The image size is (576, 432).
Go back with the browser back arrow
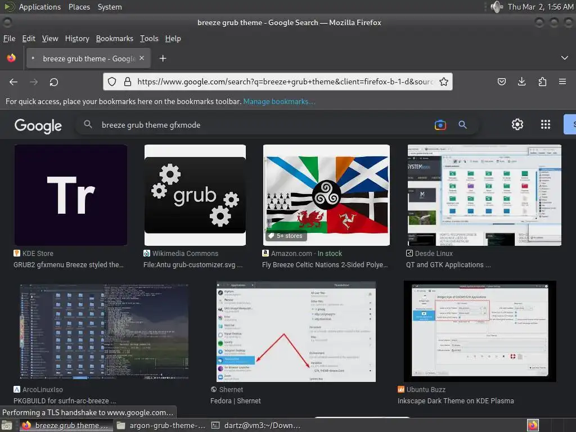(x=13, y=82)
